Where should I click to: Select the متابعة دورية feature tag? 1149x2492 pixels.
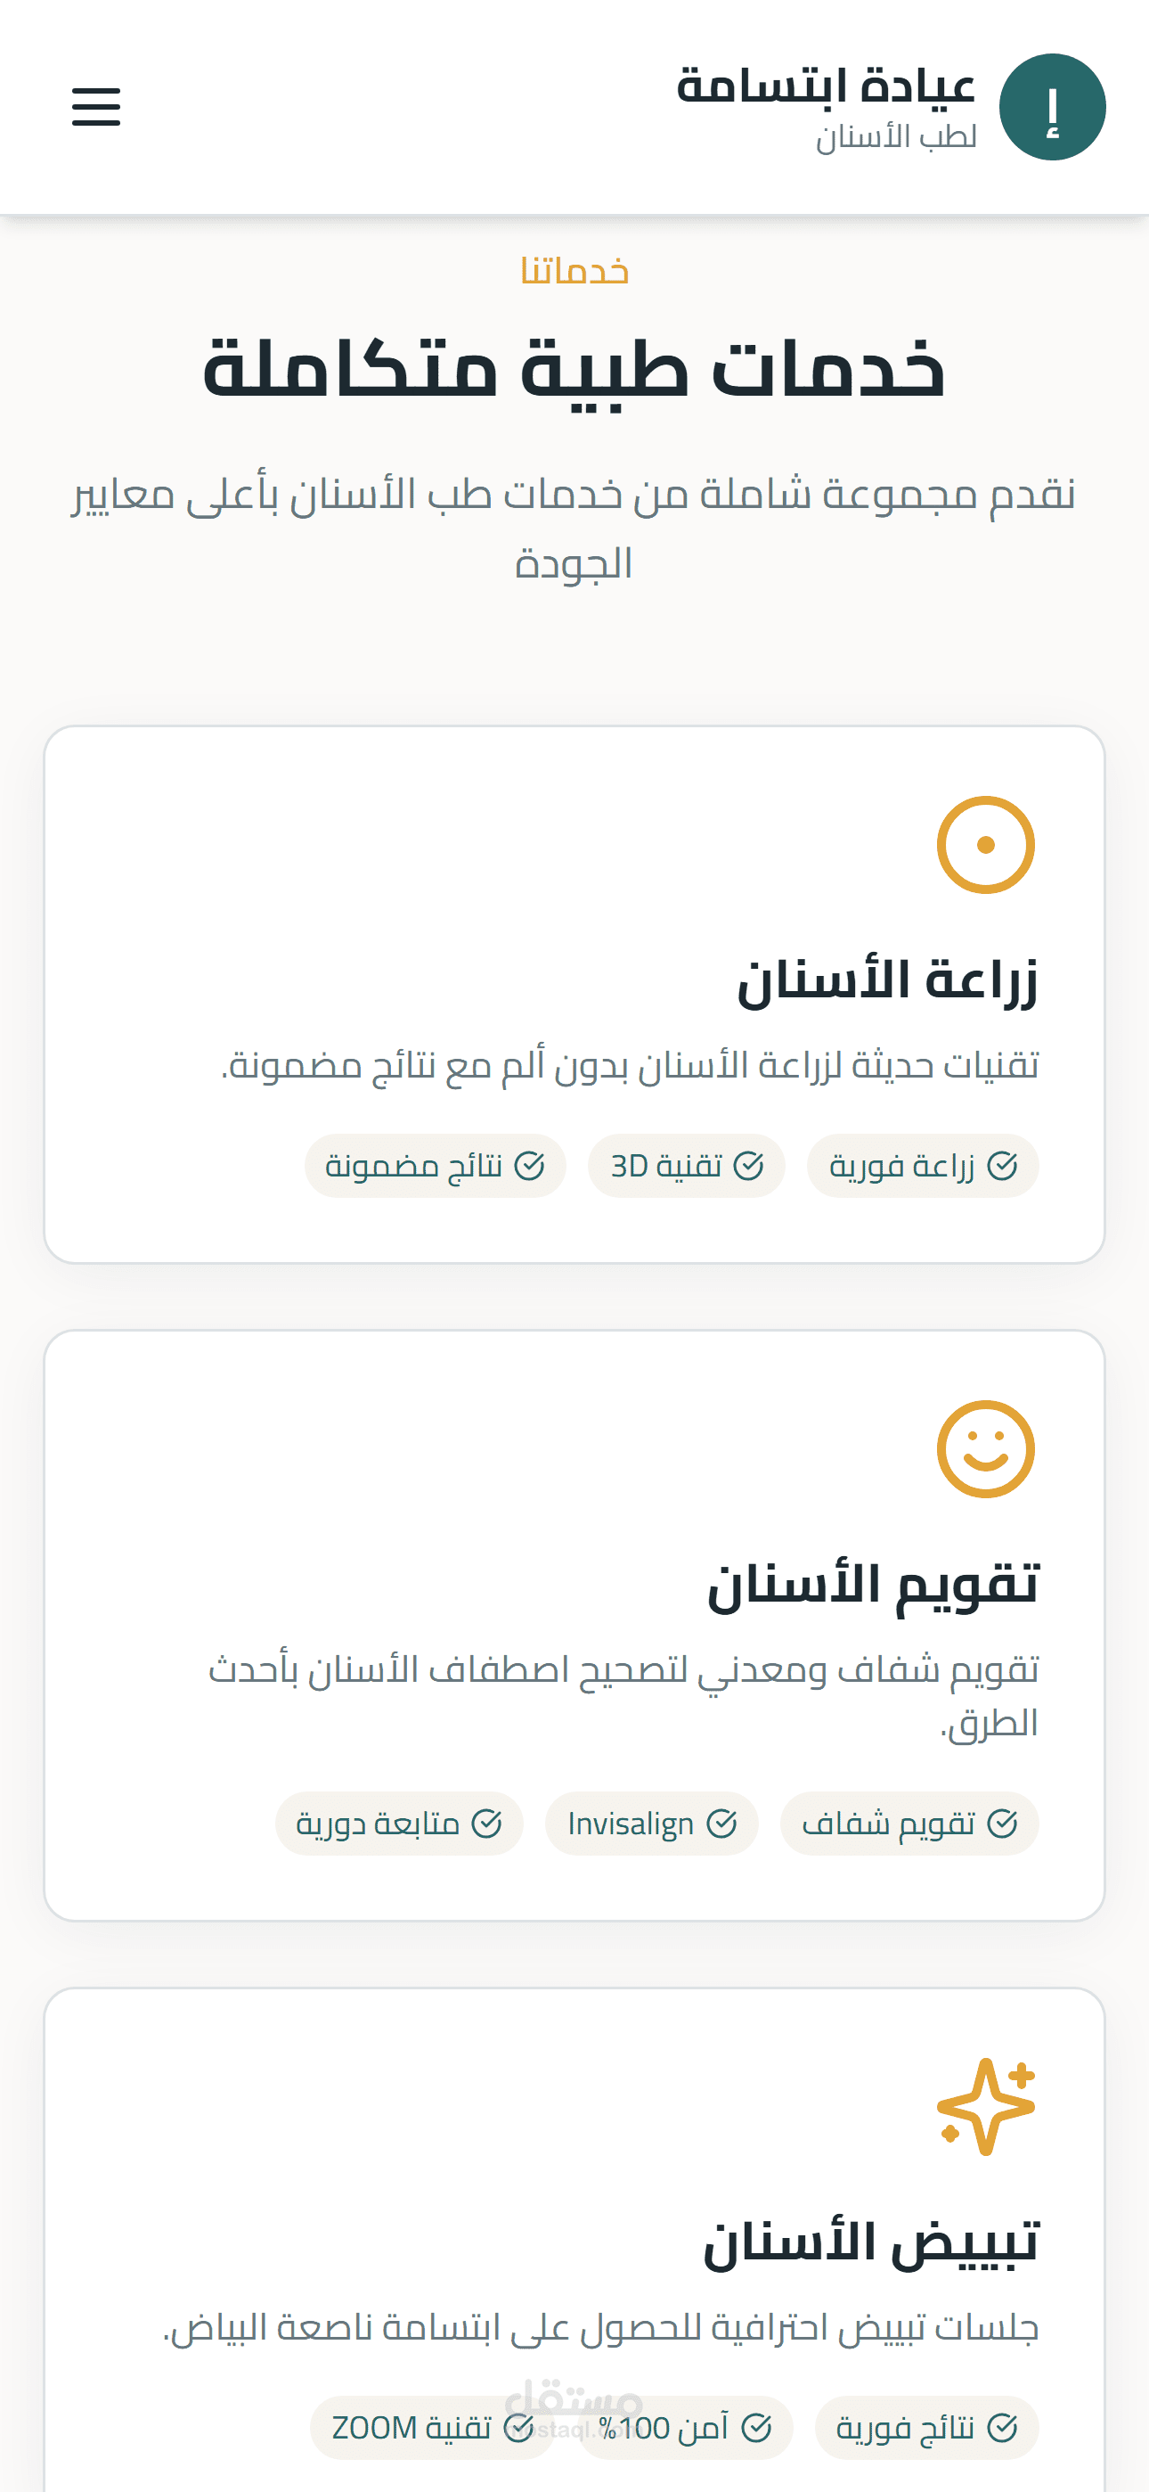tap(398, 1824)
